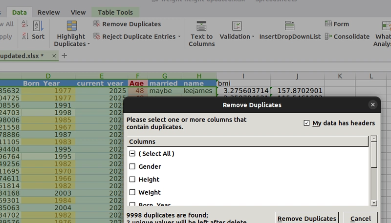Click the Sort ascending A-Z icon

click(x=25, y=24)
